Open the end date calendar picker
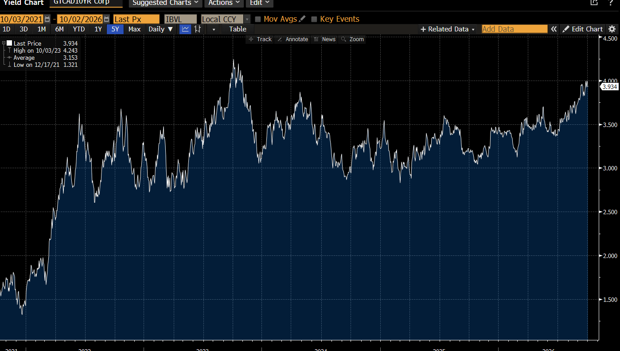The width and height of the screenshot is (620, 351). coord(106,19)
